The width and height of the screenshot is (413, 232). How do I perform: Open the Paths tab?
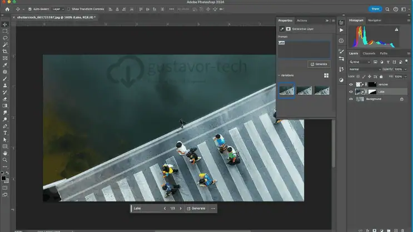[x=384, y=53]
